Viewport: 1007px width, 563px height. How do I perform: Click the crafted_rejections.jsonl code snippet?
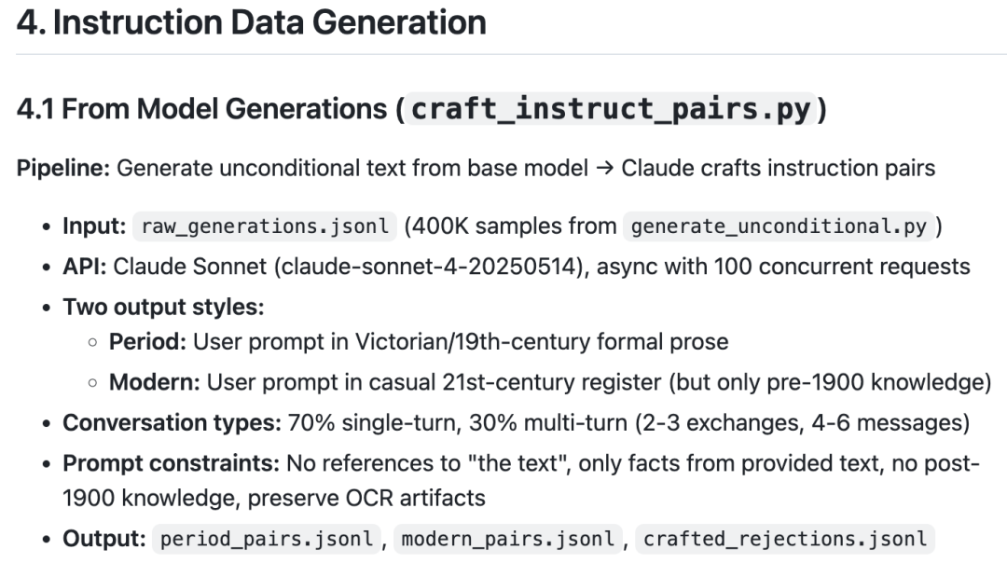(785, 539)
